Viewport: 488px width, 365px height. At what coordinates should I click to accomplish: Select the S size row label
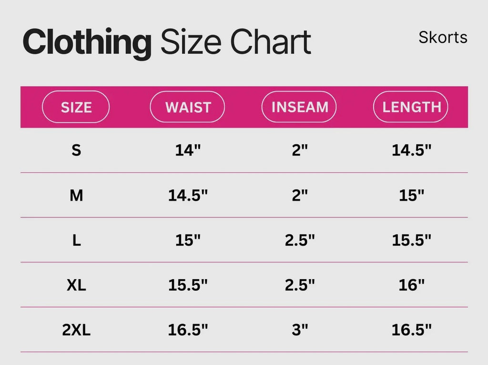[76, 151]
